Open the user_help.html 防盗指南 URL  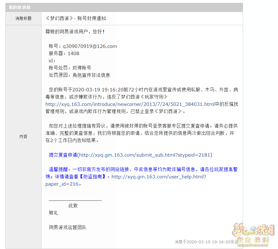coord(126,180)
